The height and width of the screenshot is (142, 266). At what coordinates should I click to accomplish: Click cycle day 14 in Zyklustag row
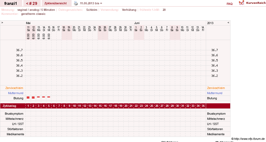point(95,106)
